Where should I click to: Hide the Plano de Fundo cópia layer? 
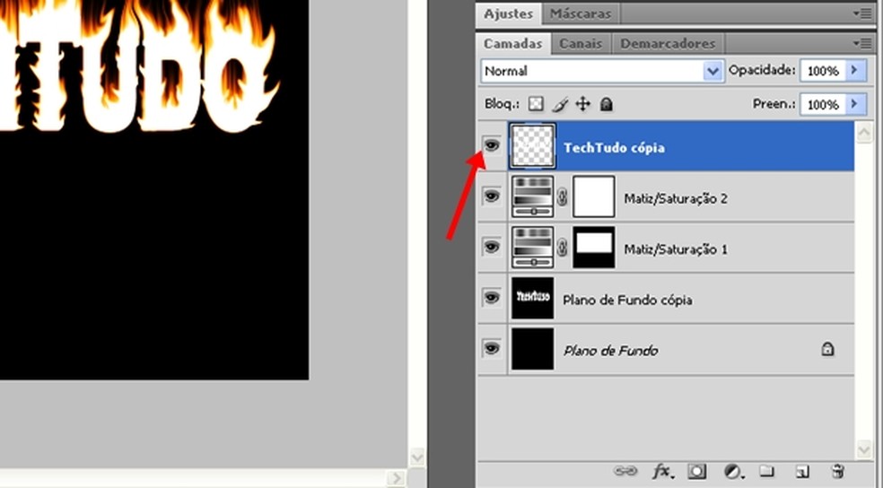pos(492,298)
